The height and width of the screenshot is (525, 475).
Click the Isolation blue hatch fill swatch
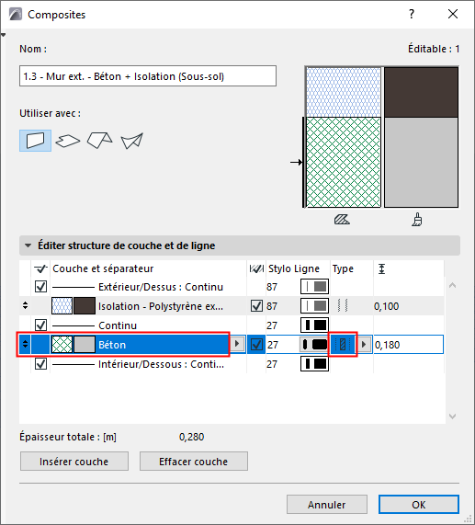tap(62, 305)
